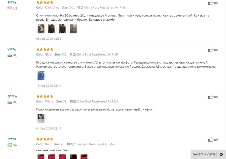Screen dimensions: 226x159
Task: Give thumbs-up to F***d's review
Action: [211, 139]
